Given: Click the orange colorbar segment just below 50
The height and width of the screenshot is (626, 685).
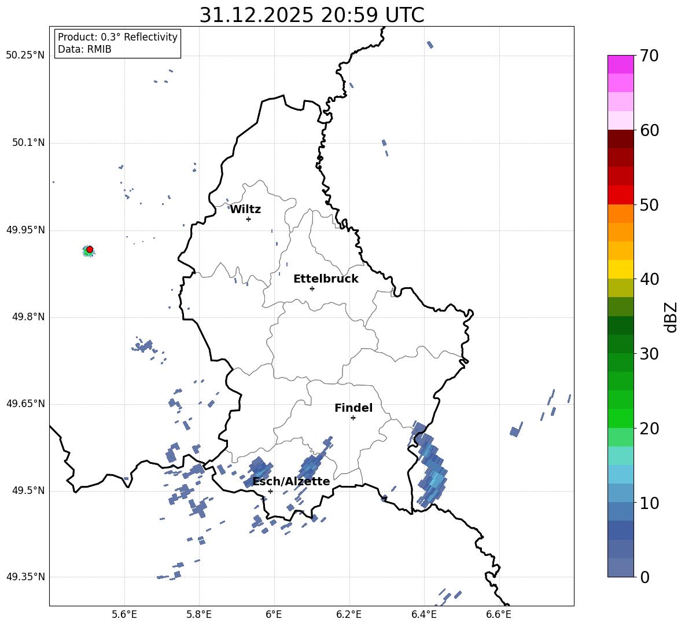Looking at the screenshot, I should [x=620, y=214].
